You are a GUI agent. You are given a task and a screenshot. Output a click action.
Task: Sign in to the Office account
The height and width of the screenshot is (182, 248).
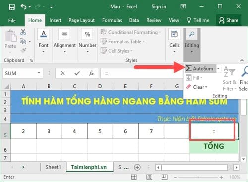coord(159,7)
